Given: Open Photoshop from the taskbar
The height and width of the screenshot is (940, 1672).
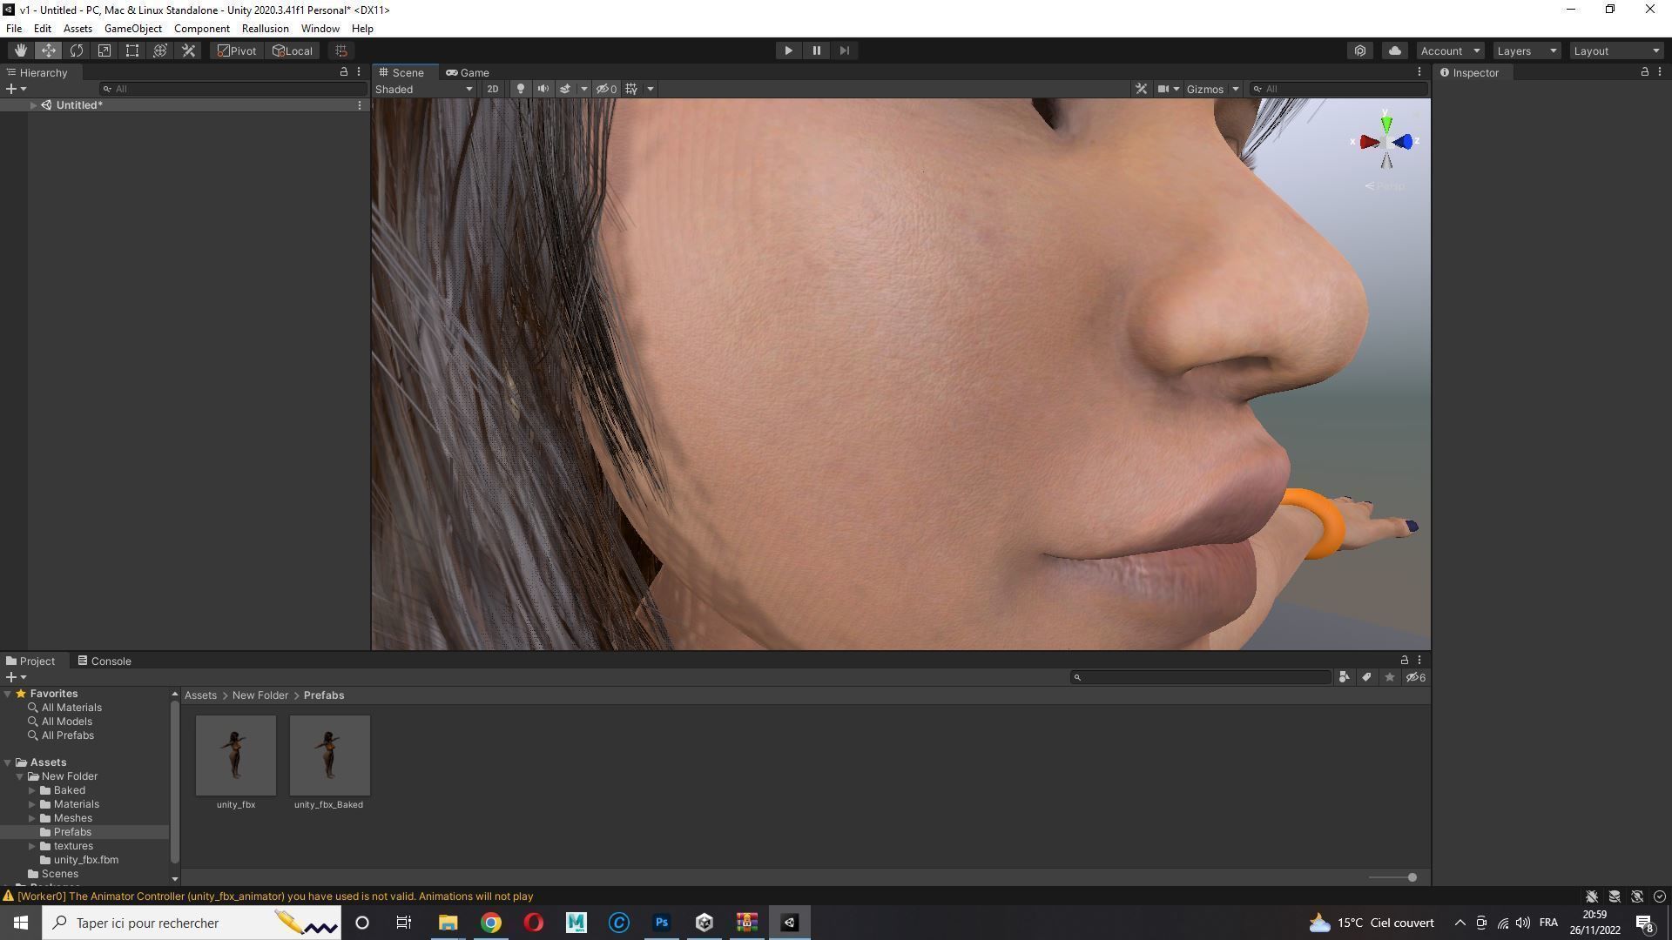Looking at the screenshot, I should (x=662, y=923).
